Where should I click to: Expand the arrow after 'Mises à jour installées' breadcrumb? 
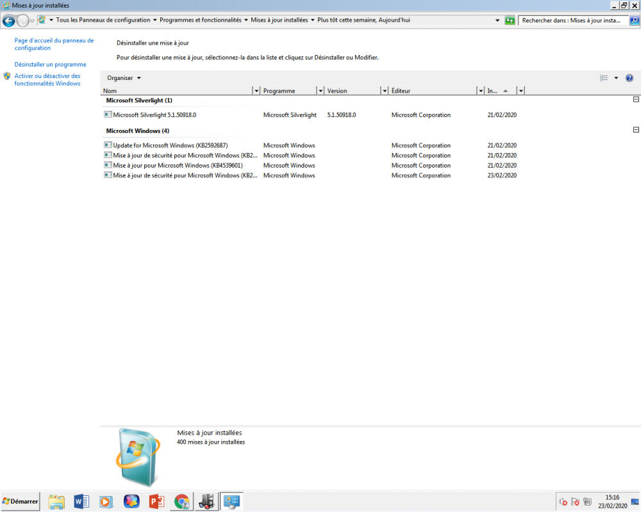tap(313, 20)
